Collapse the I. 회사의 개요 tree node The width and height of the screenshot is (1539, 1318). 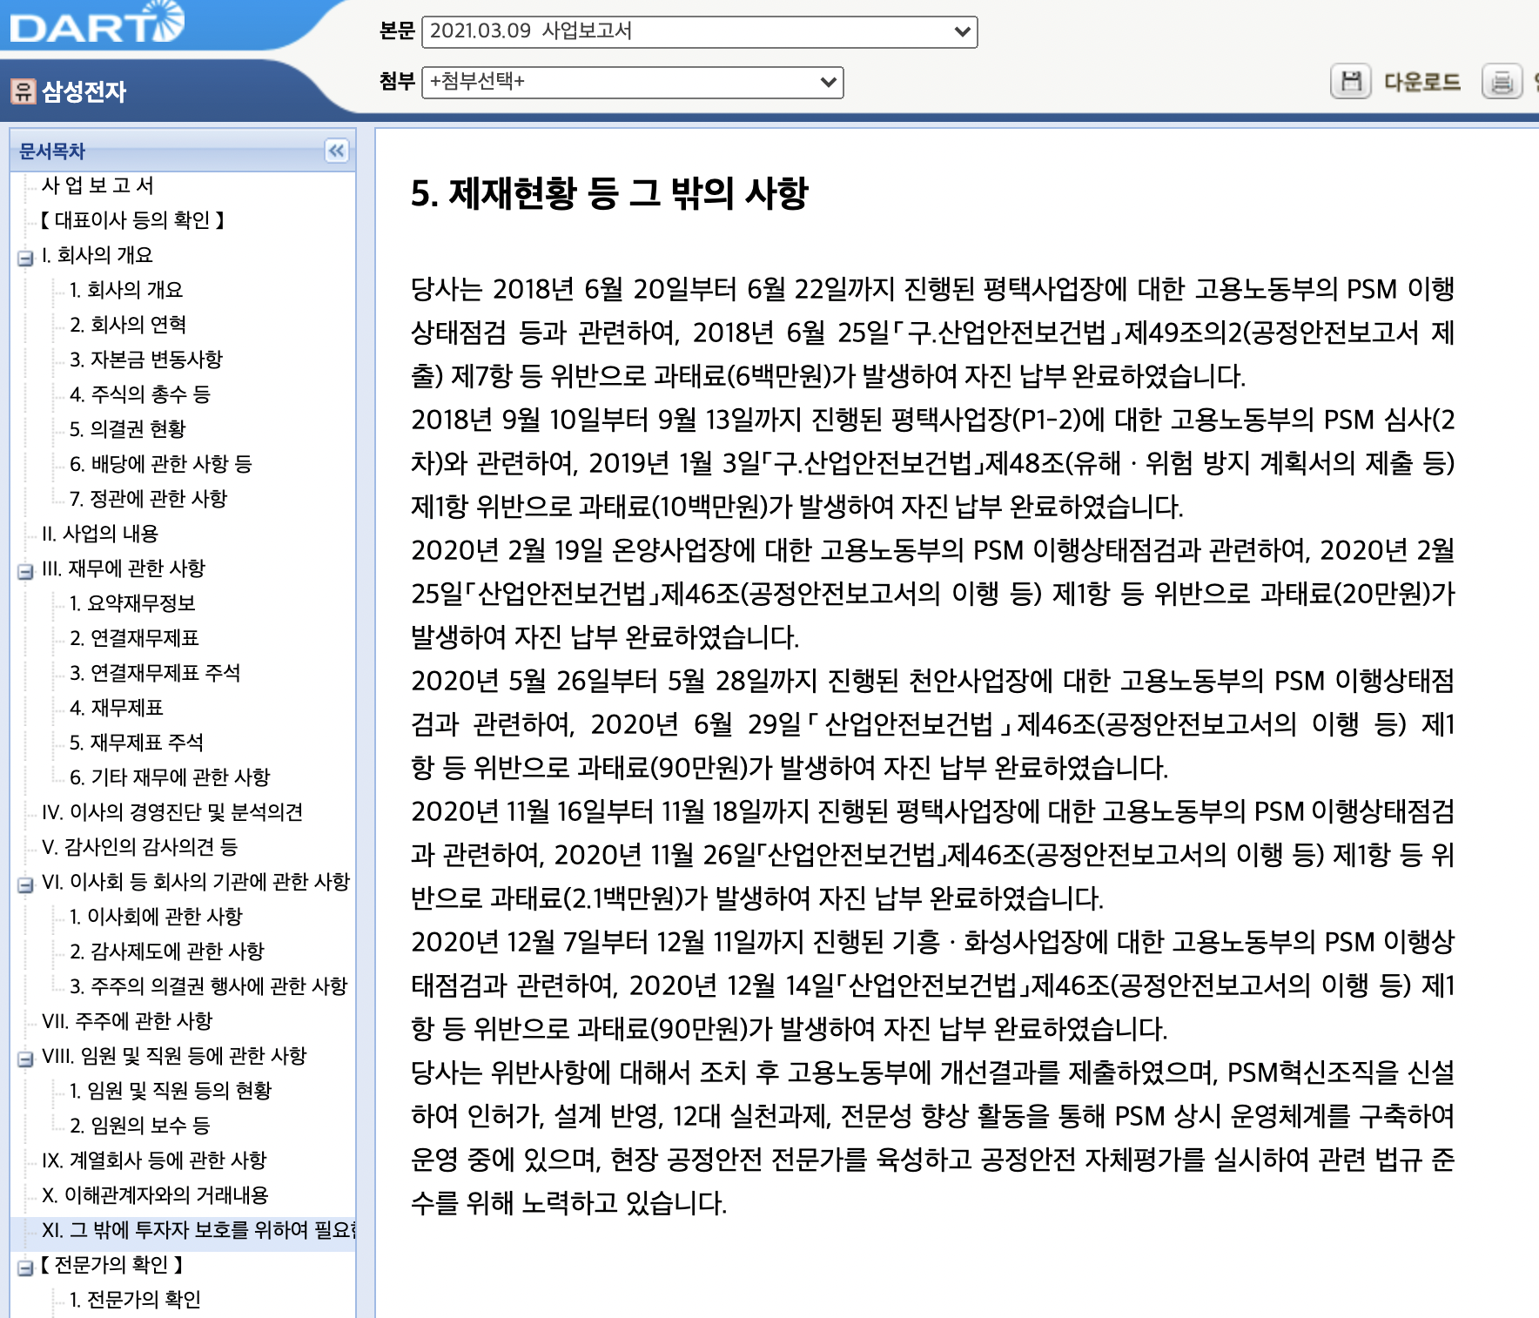tap(25, 258)
